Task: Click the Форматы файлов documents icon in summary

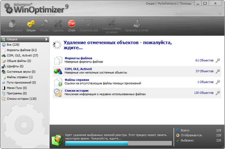Action: click(x=58, y=60)
